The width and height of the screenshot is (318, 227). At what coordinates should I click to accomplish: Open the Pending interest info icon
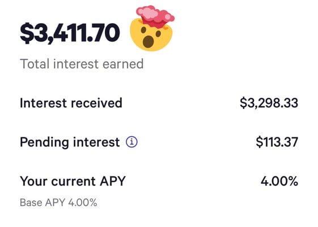[x=132, y=142]
